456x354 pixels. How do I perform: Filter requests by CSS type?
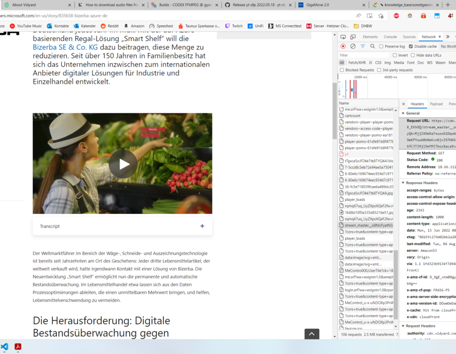click(378, 63)
